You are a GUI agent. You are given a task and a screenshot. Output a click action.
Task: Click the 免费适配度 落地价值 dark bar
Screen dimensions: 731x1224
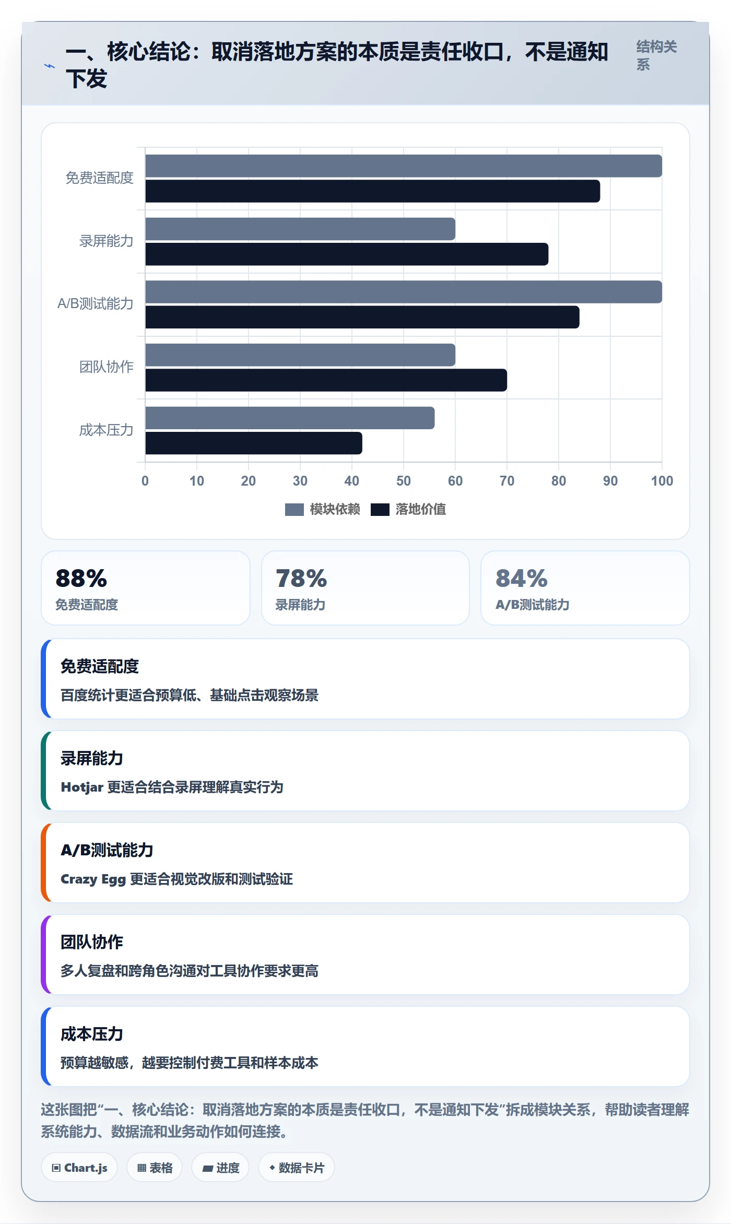click(373, 191)
